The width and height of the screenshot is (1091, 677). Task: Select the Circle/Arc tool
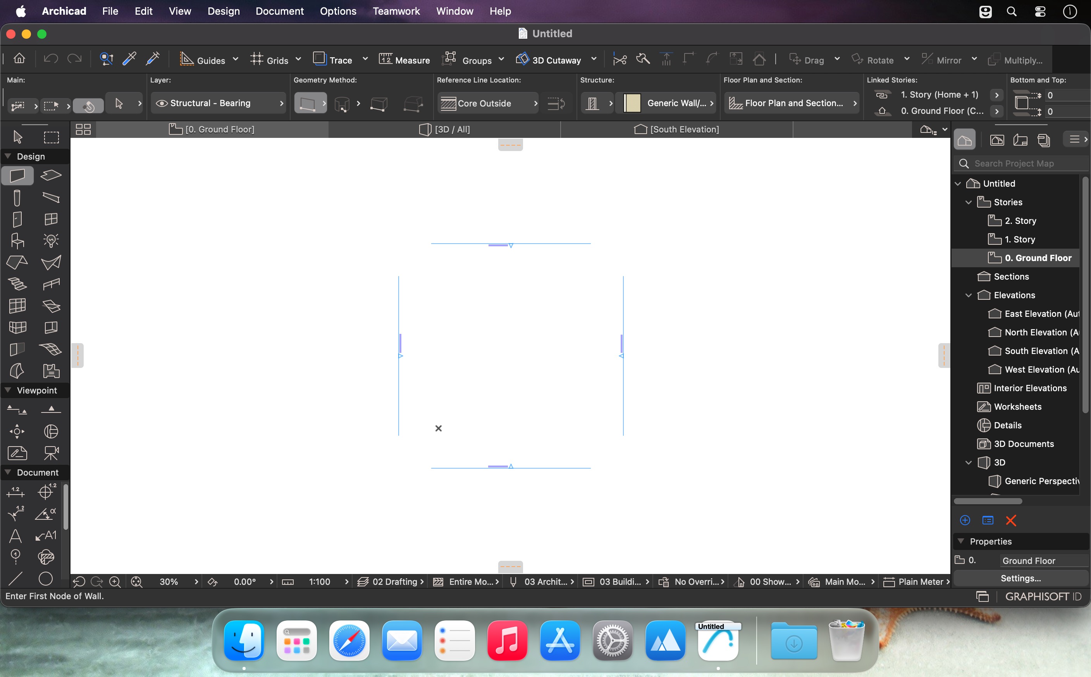tap(45, 579)
